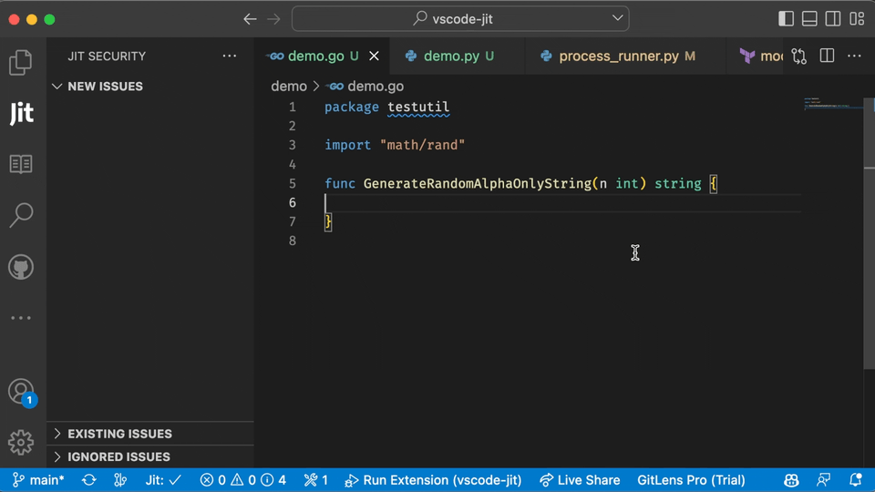Split the editor right

pos(827,56)
